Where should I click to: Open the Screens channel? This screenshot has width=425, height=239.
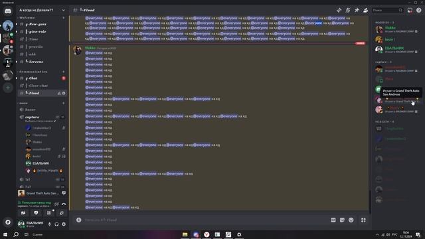point(42,62)
